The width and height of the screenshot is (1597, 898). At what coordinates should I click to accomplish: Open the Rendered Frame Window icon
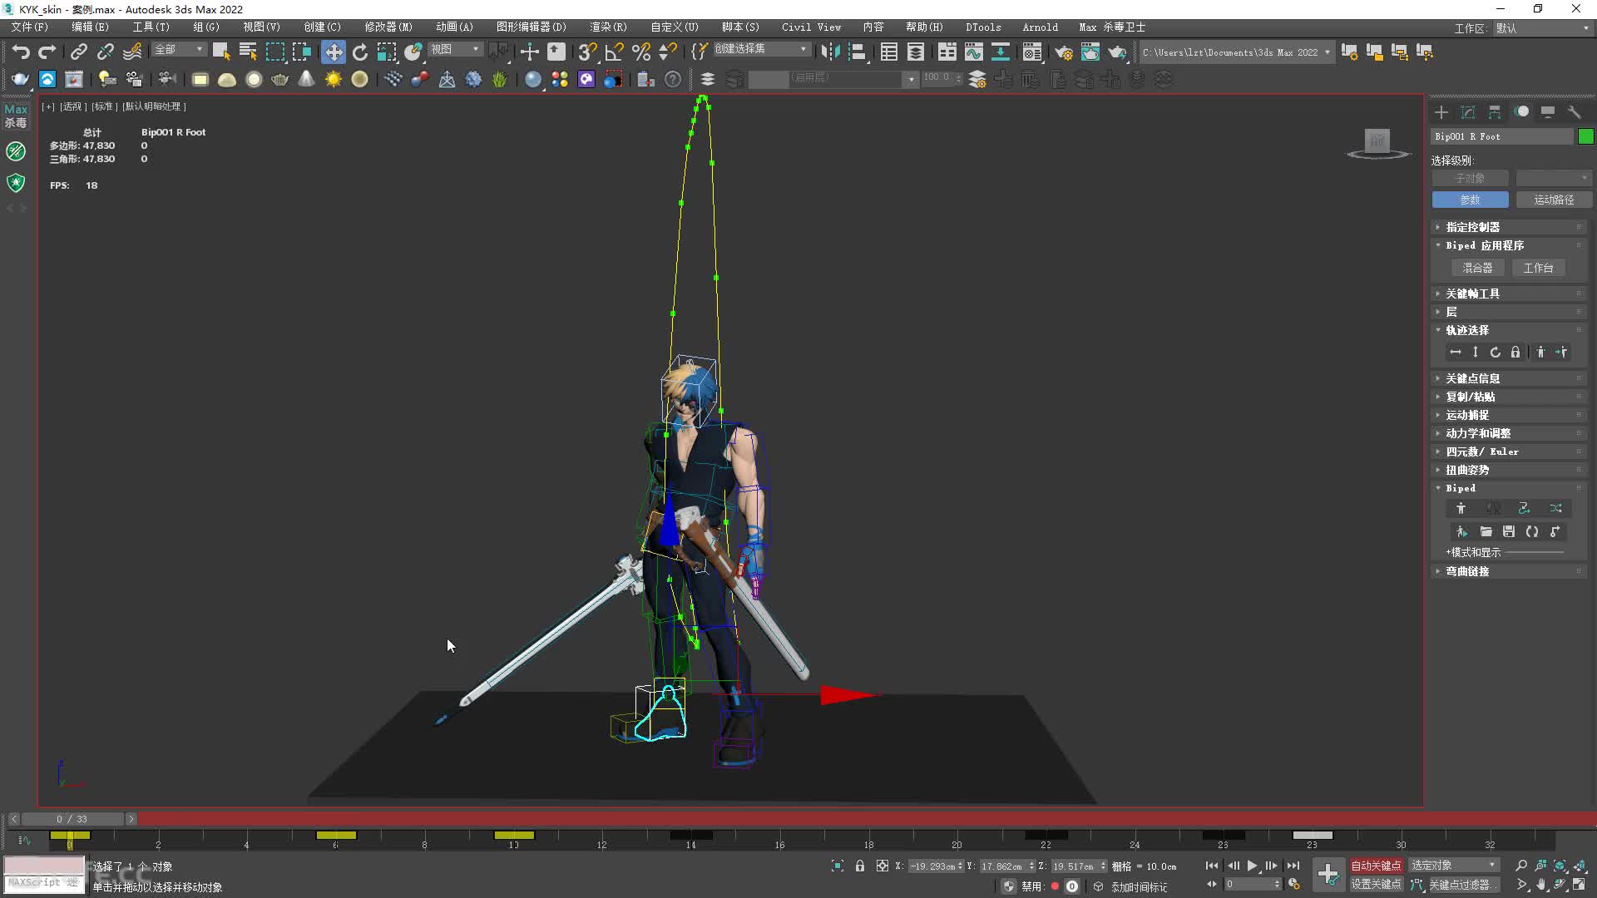click(x=1090, y=52)
